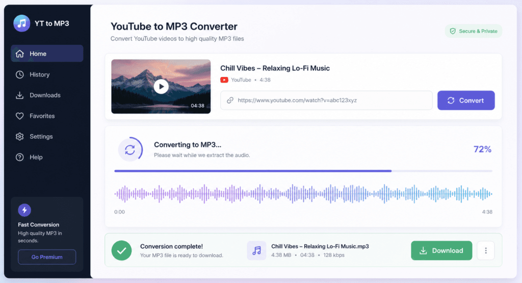522x283 pixels.
Task: Click the circular converting spinner icon
Action: (130, 149)
